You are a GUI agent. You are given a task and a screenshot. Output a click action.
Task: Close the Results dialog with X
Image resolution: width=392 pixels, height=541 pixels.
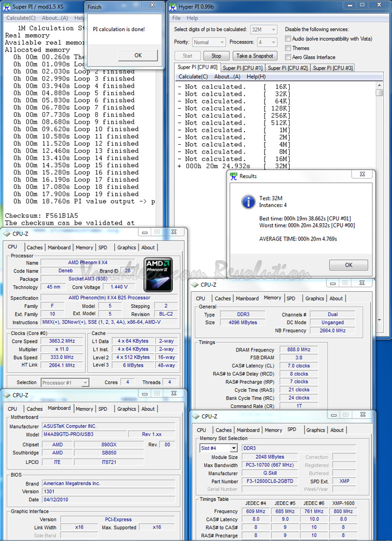click(x=362, y=174)
